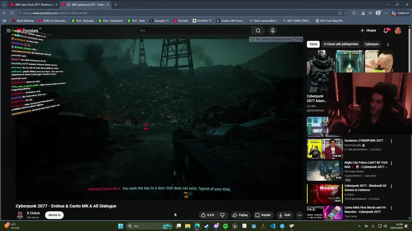
Task: Select the Cyberpunk filter chip
Action: (x=373, y=44)
